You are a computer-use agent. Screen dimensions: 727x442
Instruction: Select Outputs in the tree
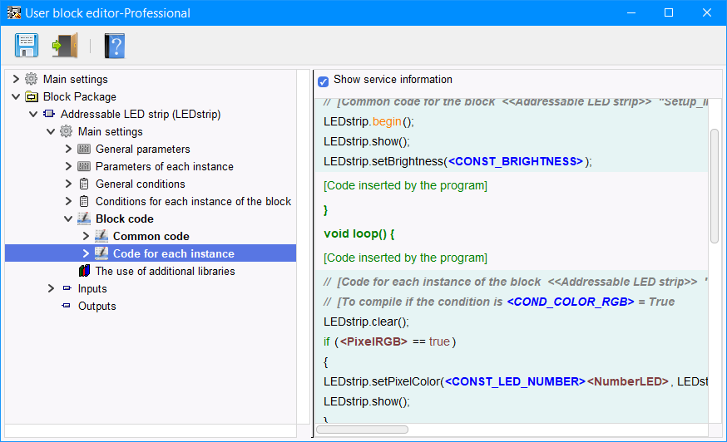coord(96,307)
